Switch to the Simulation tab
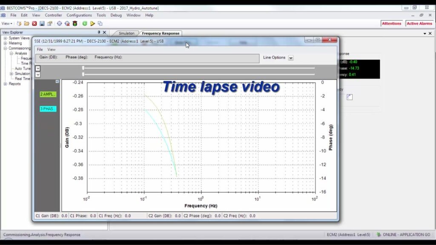This screenshot has width=436, height=245. 126,33
